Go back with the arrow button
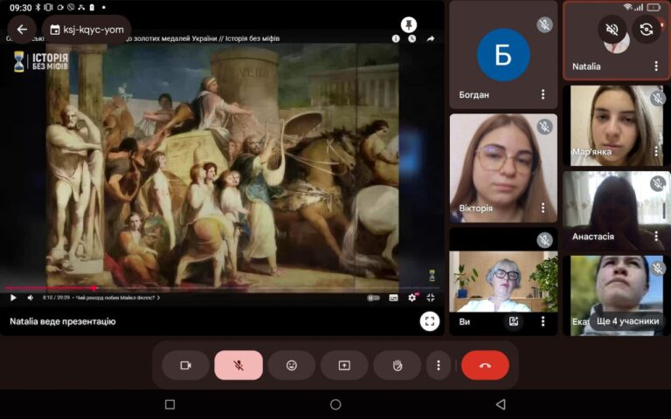The image size is (671, 419). coord(22,29)
